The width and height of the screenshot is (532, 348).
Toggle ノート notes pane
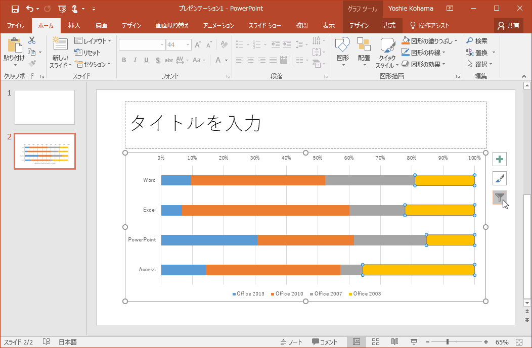click(x=292, y=342)
